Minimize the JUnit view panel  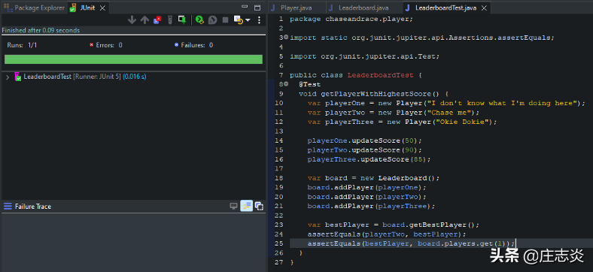pyautogui.click(x=245, y=8)
